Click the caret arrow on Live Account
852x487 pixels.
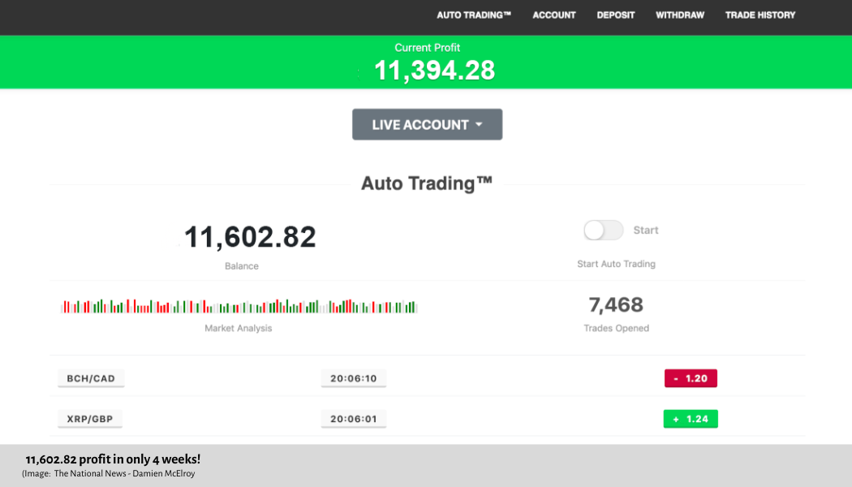tap(479, 125)
